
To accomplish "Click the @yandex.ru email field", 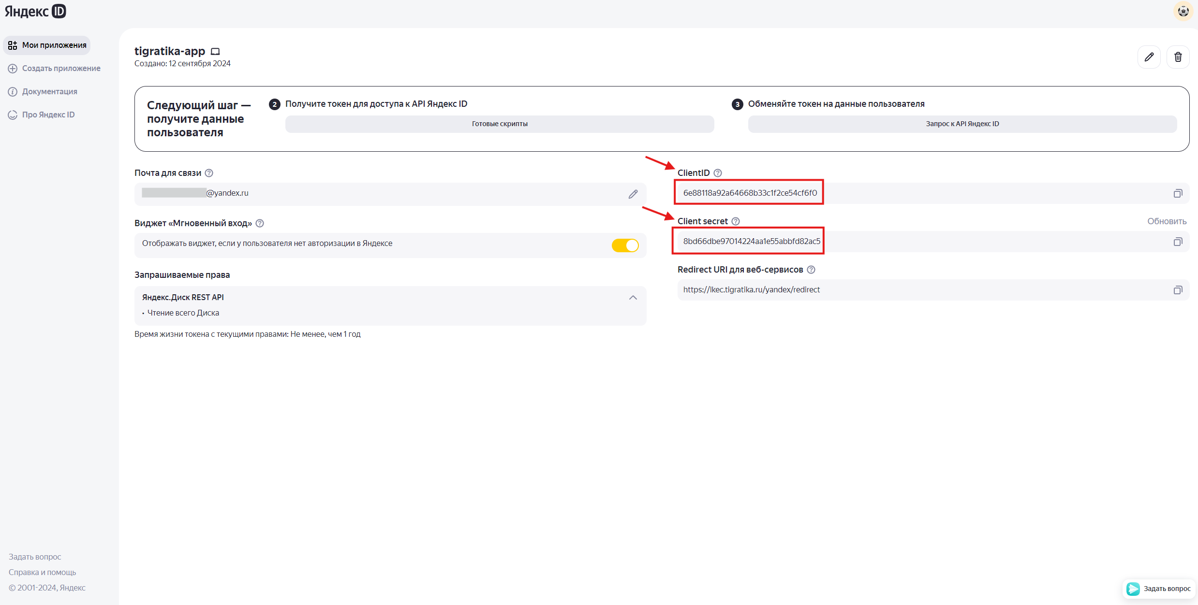I will pos(390,194).
